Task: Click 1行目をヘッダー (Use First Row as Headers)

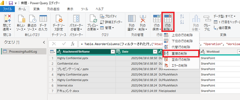Action: click(227, 22)
